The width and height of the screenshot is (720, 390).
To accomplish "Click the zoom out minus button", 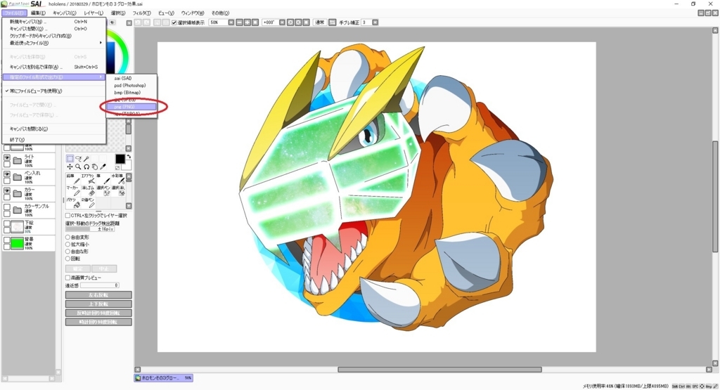I will coord(239,22).
